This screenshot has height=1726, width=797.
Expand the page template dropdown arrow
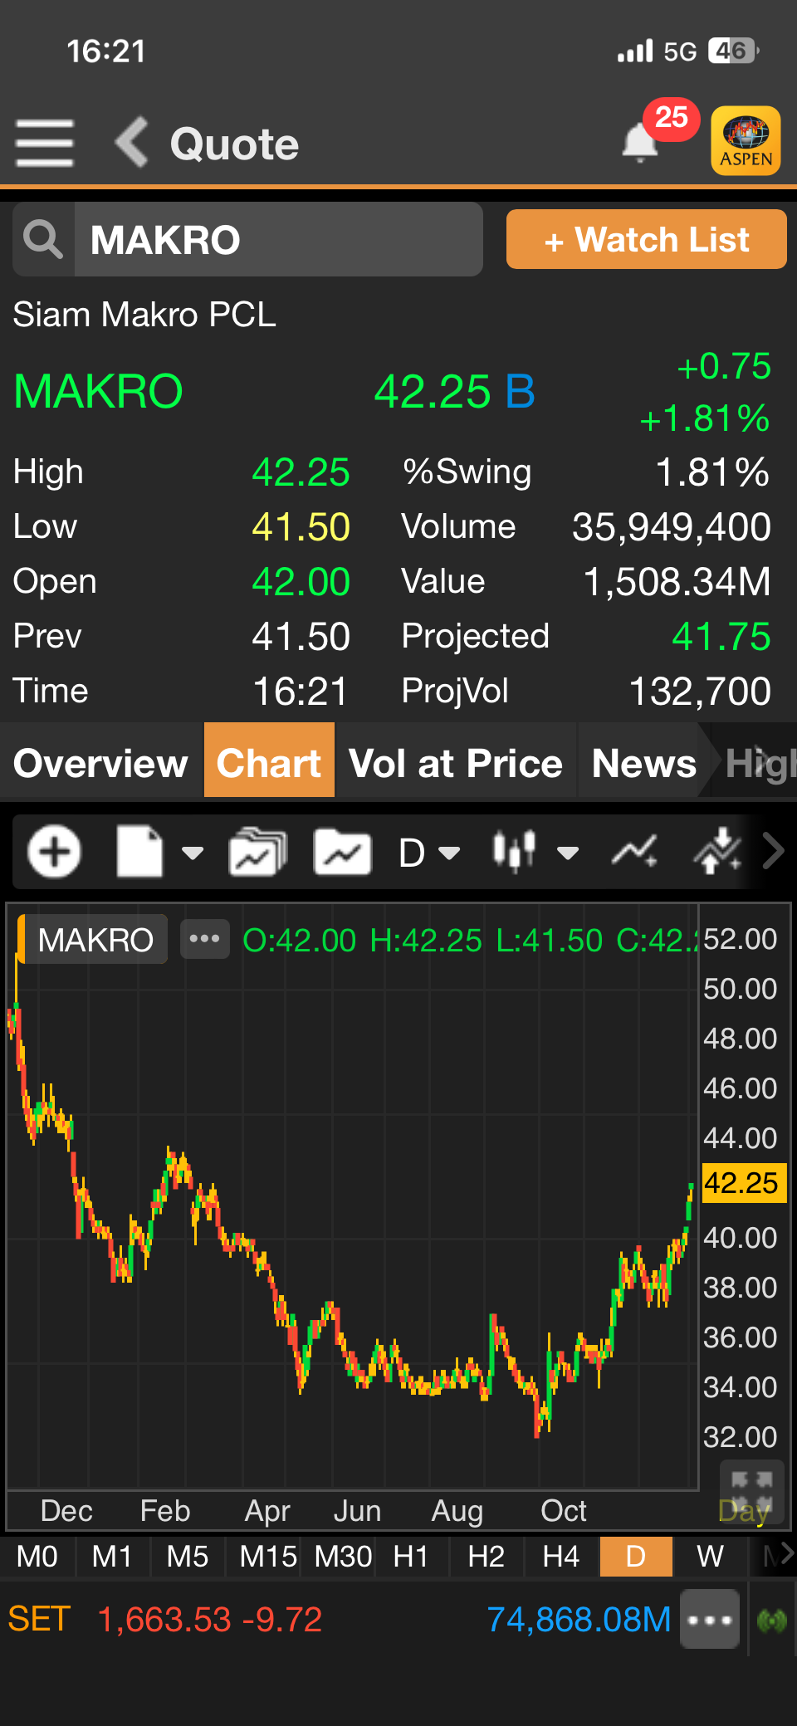click(193, 853)
